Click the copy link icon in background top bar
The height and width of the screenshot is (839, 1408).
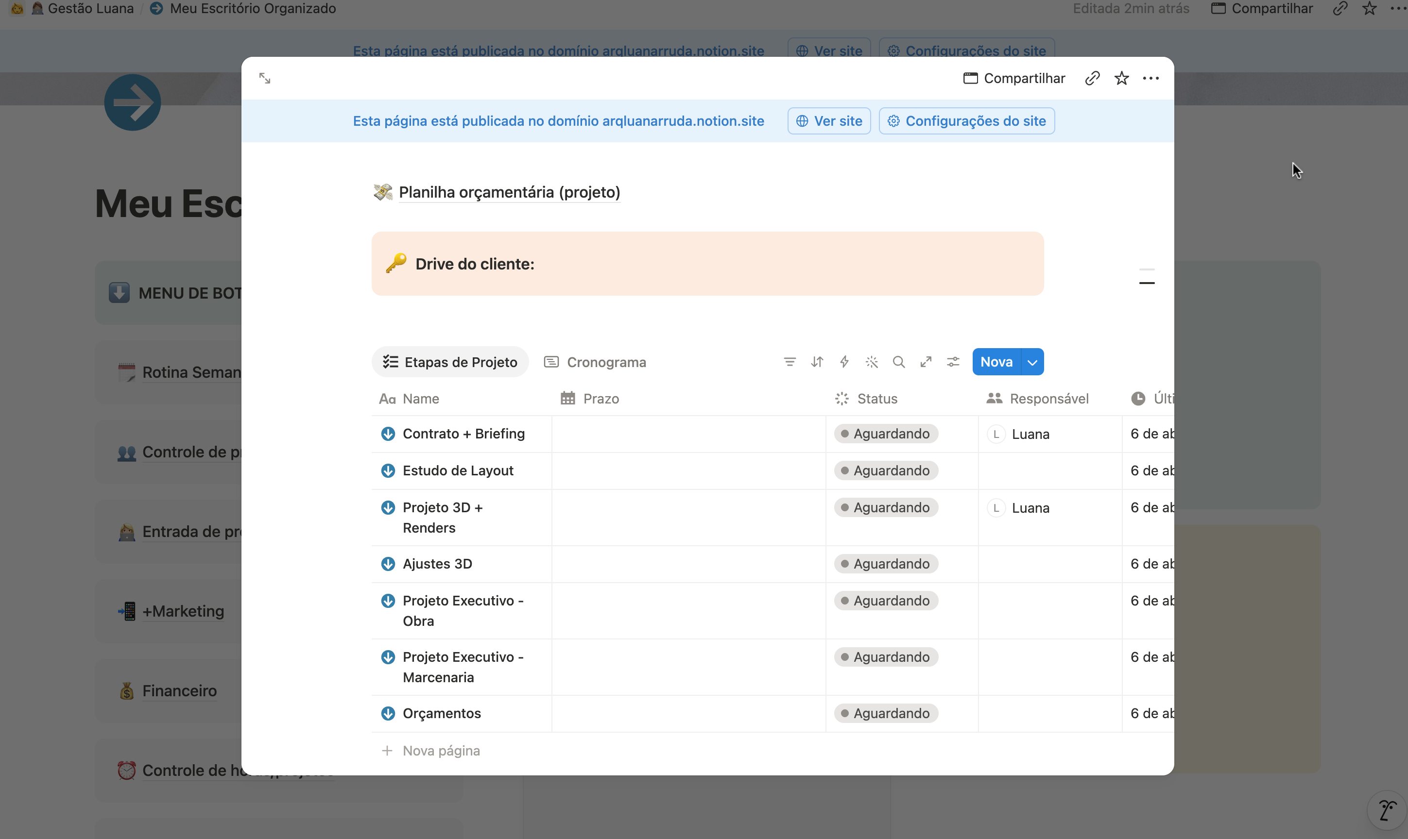point(1340,8)
